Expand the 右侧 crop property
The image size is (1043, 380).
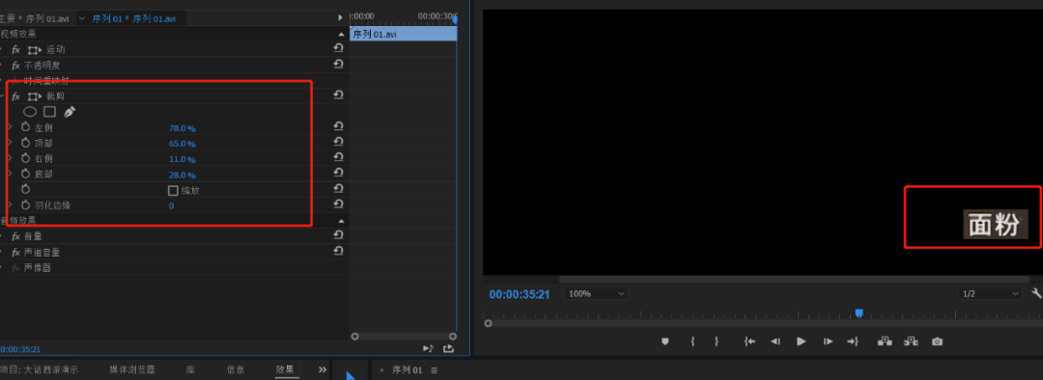(10, 159)
